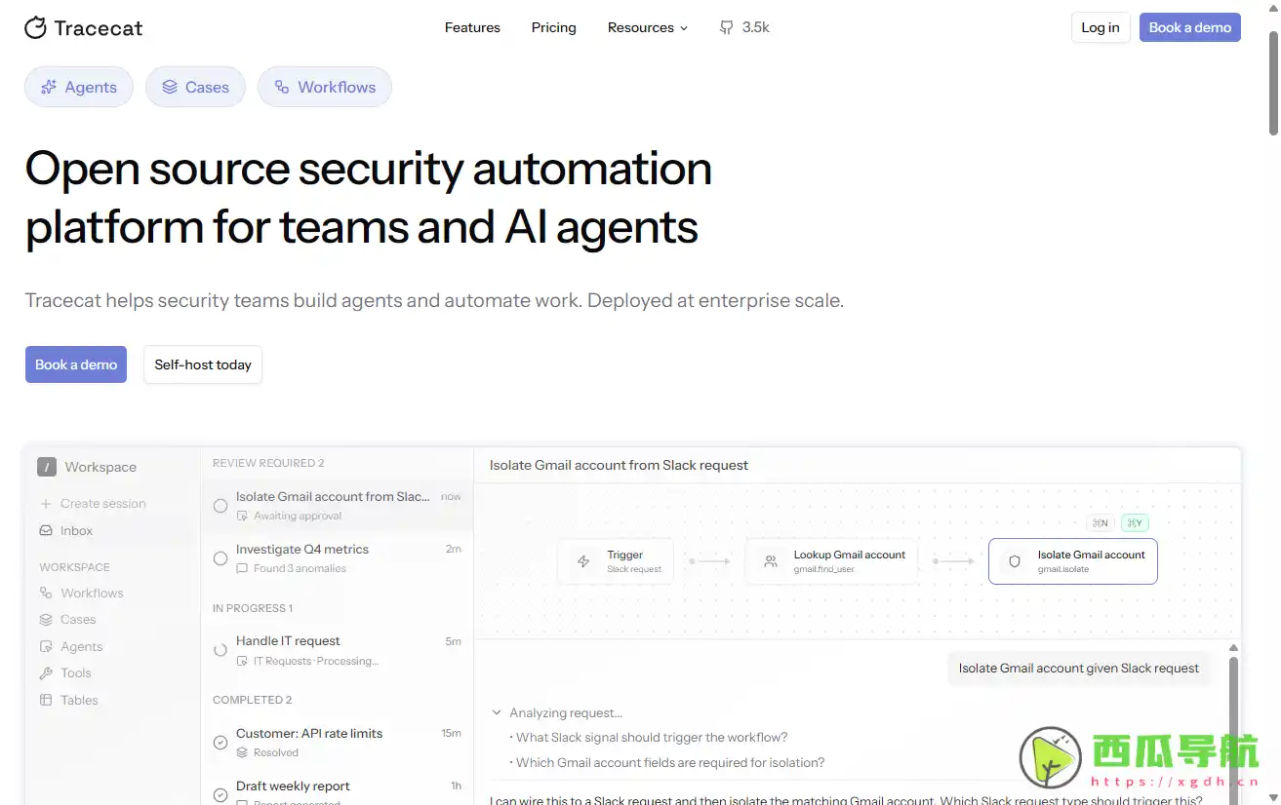This screenshot has width=1281, height=805.
Task: Click the Self-host today button
Action: click(x=203, y=364)
